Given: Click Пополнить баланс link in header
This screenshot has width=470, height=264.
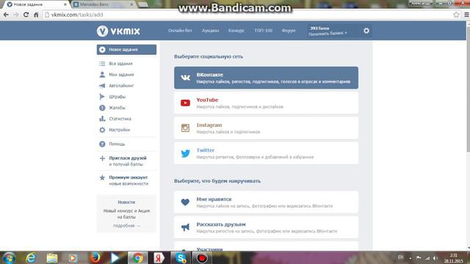Looking at the screenshot, I should coord(328,34).
